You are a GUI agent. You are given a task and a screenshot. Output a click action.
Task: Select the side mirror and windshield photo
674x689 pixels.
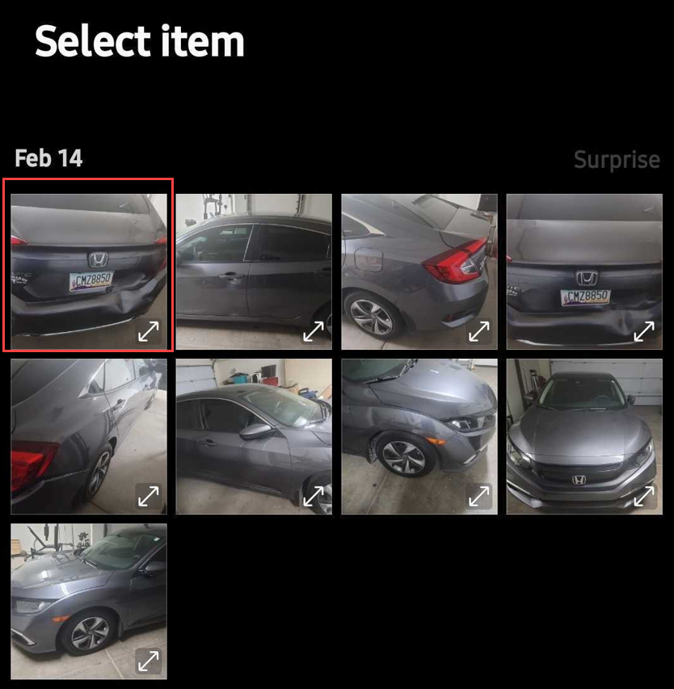click(x=254, y=436)
